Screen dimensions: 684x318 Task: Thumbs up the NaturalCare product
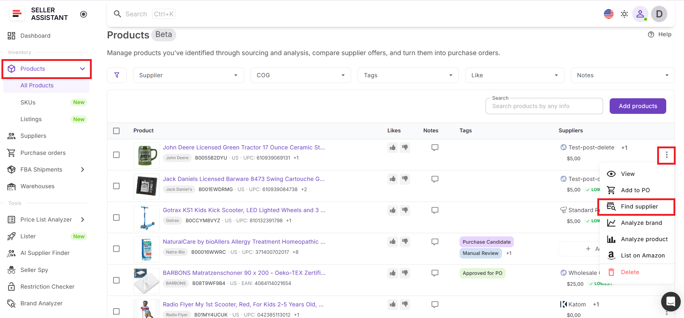[392, 241]
